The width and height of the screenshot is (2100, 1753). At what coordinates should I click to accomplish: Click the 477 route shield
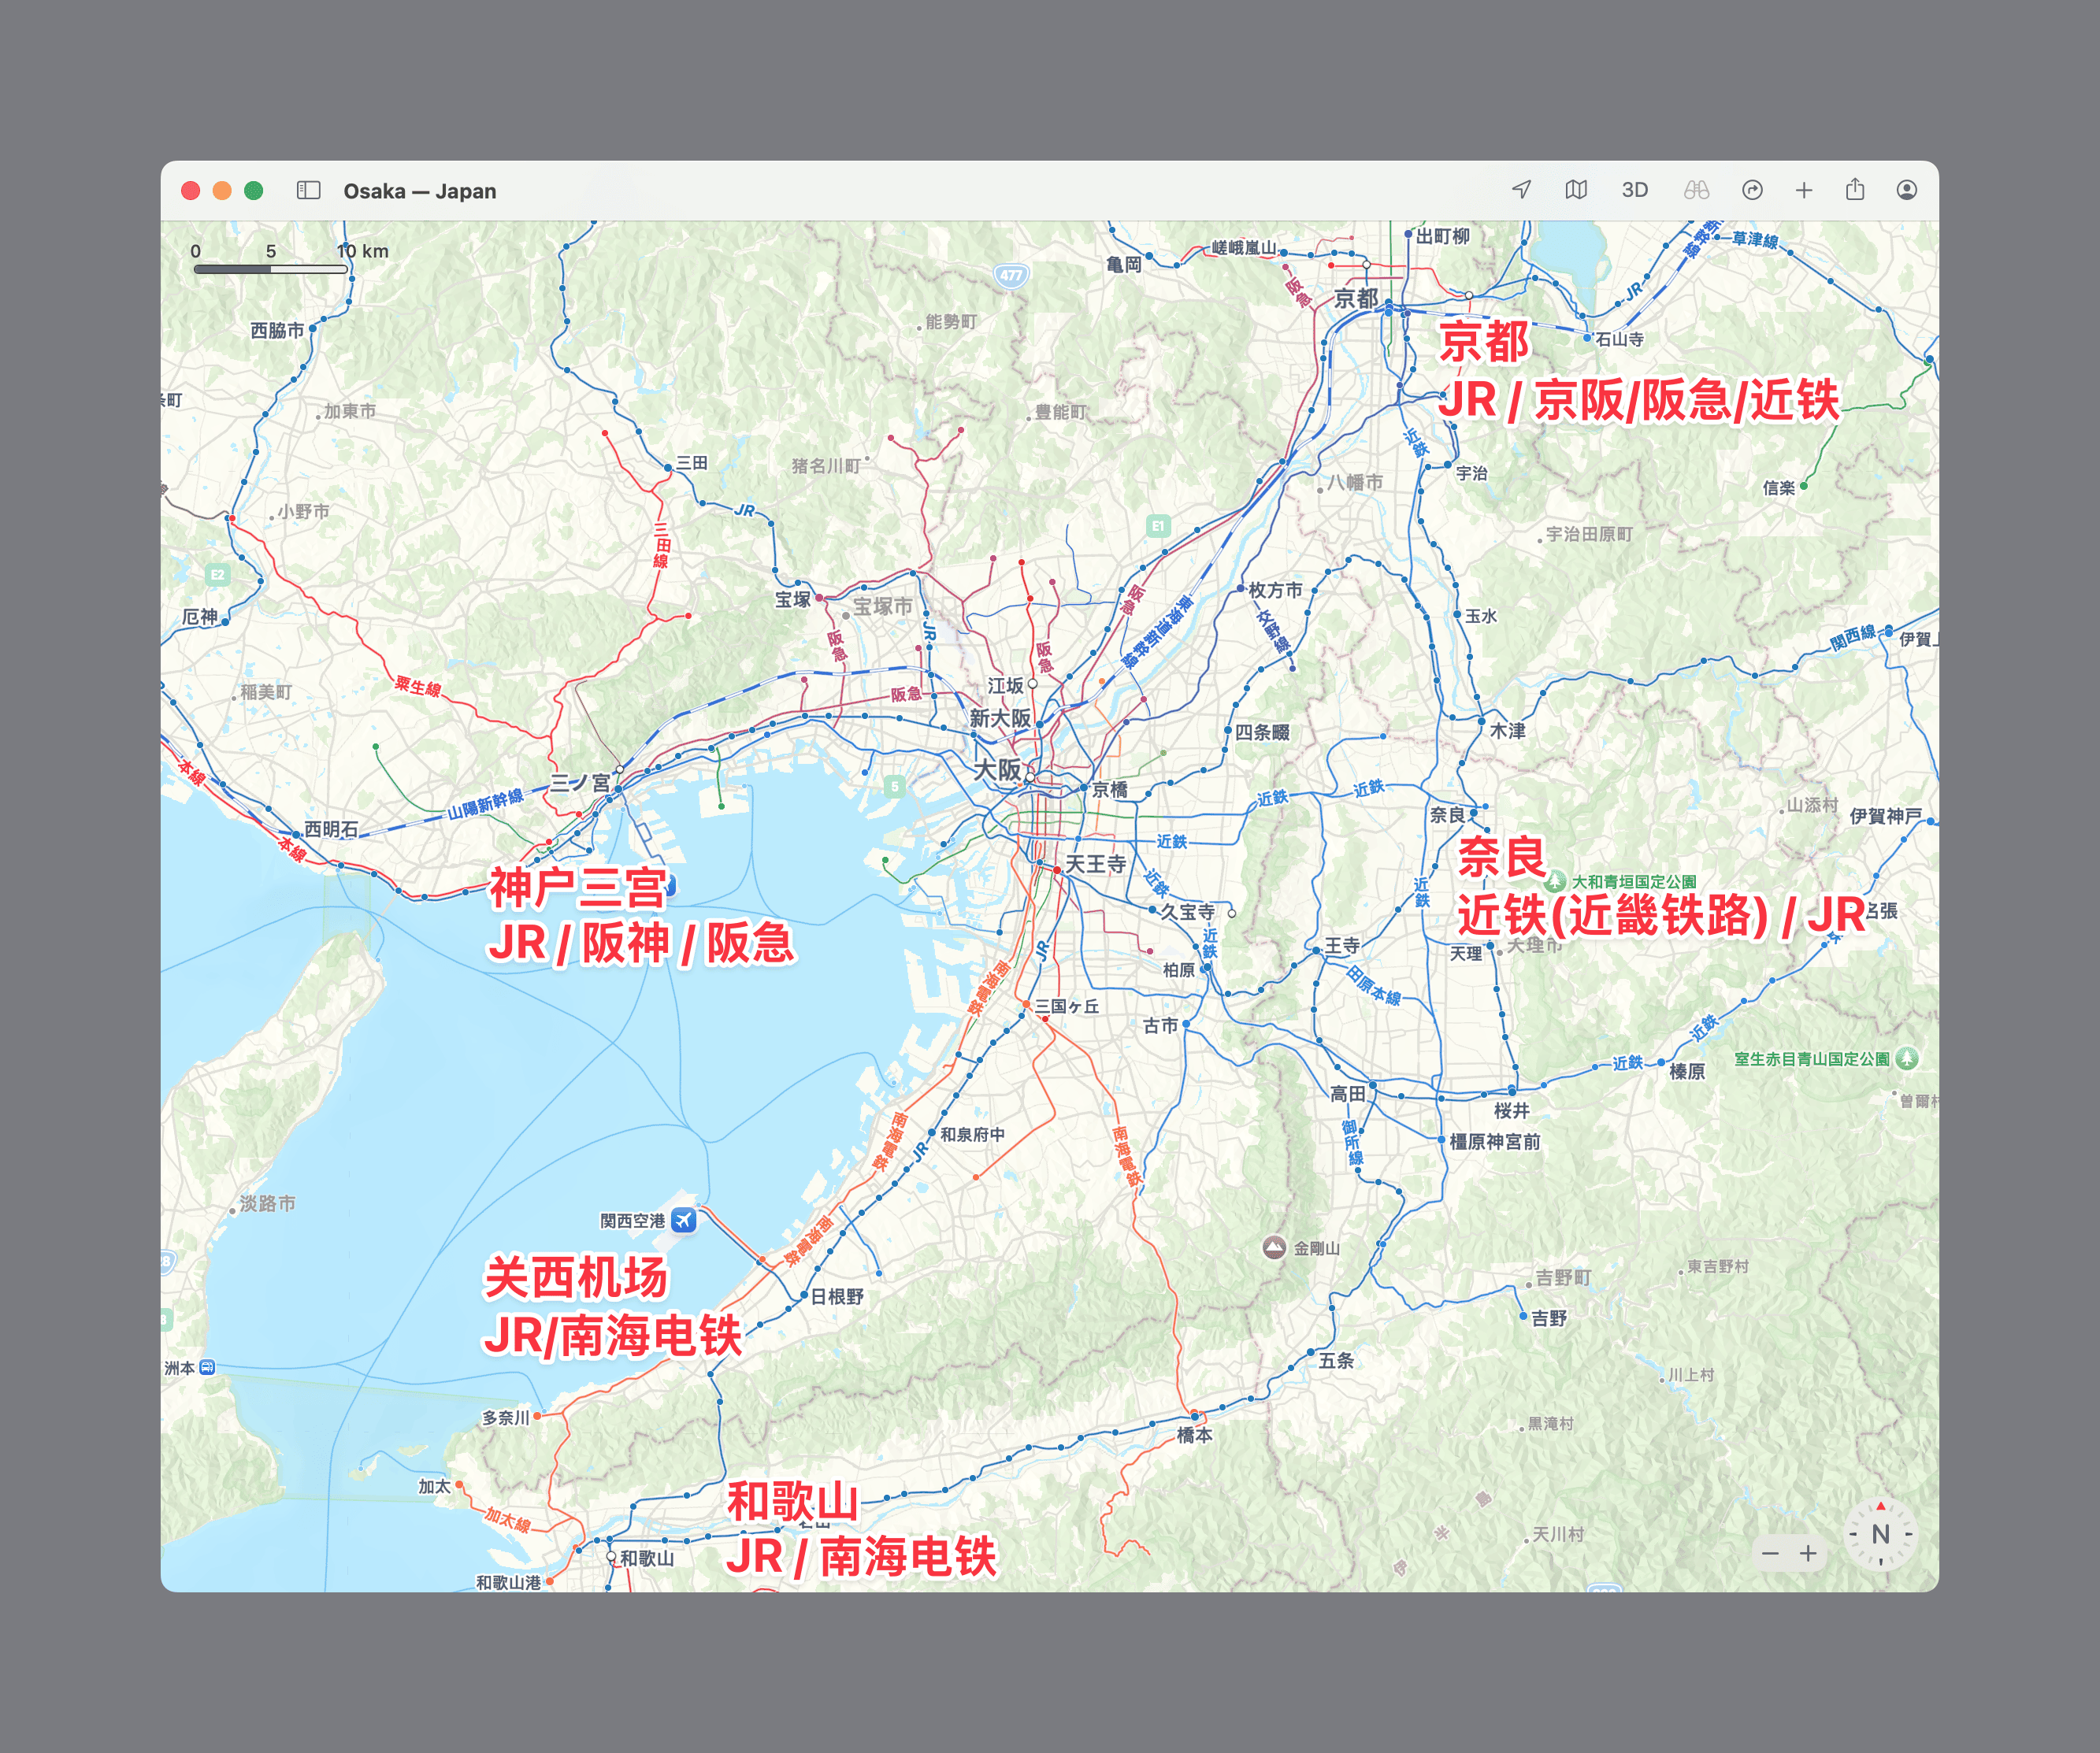tap(1011, 275)
